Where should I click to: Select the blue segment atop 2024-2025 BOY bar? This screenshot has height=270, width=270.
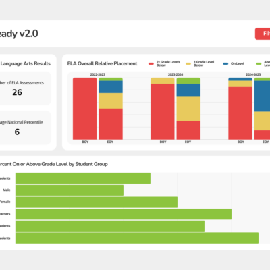point(240,79)
